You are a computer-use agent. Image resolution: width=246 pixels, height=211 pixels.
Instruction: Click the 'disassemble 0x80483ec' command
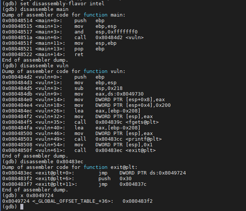52,162
